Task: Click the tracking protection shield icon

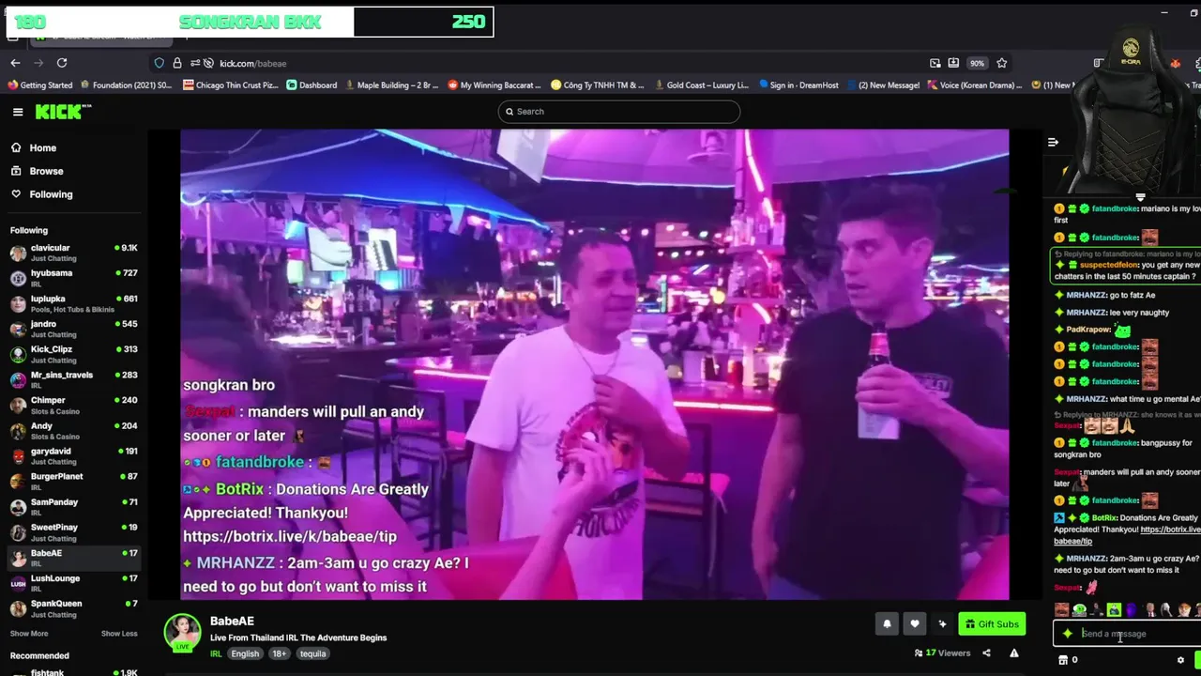Action: click(160, 63)
